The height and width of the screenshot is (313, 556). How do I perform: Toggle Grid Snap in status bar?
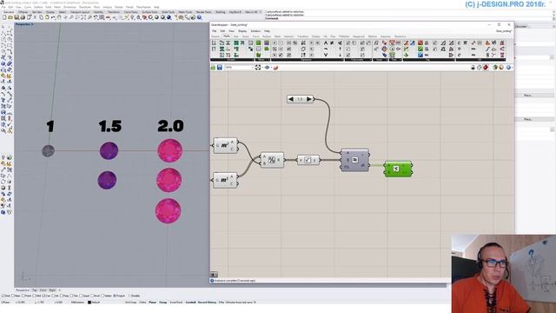click(131, 303)
